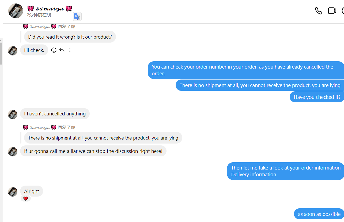Screen dimensions: 344x222
Task: Click the "I haven't cancelled anything" message
Action: tap(55, 114)
